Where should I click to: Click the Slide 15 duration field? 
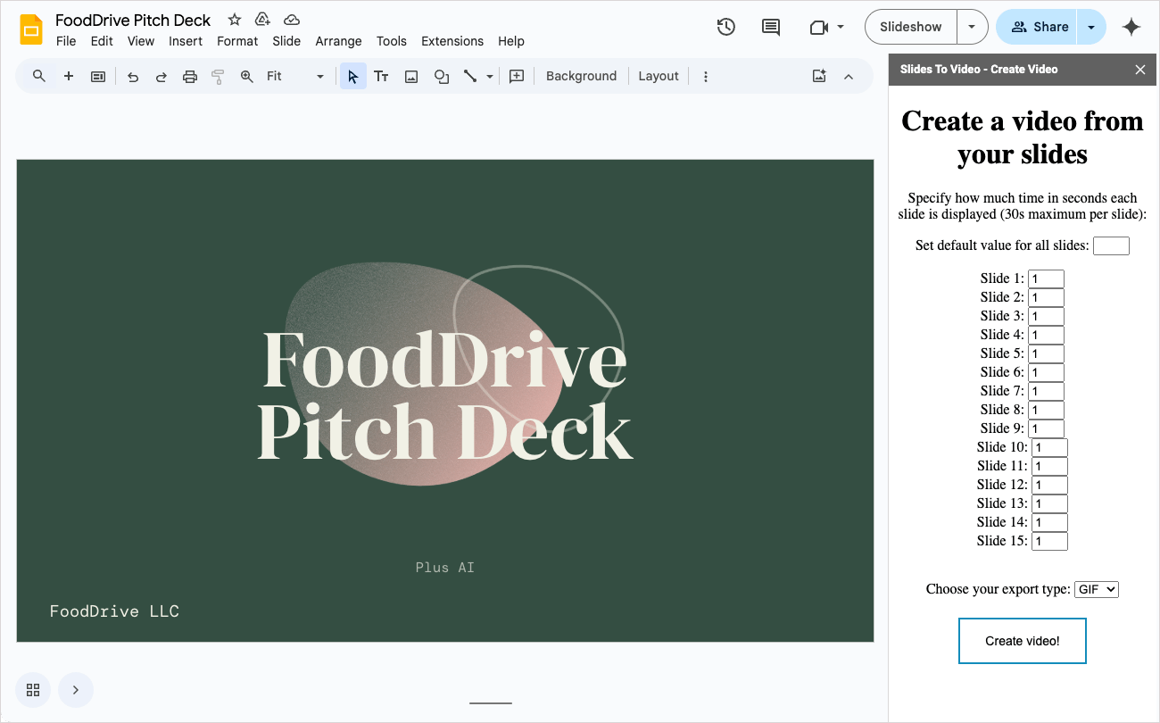pos(1049,541)
